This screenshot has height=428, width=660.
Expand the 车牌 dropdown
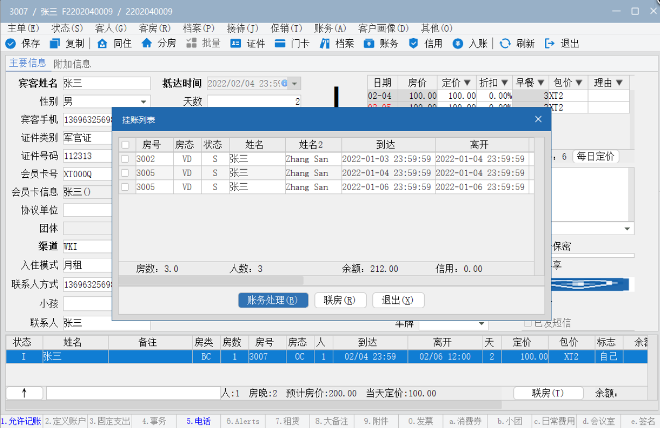(x=481, y=324)
